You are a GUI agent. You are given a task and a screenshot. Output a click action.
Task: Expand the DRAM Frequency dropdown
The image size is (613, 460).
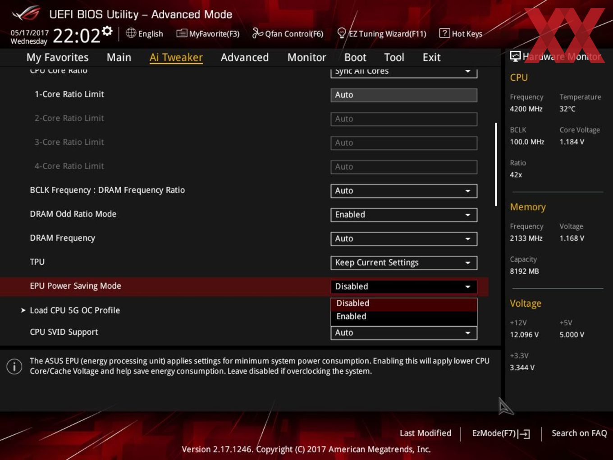tap(404, 239)
